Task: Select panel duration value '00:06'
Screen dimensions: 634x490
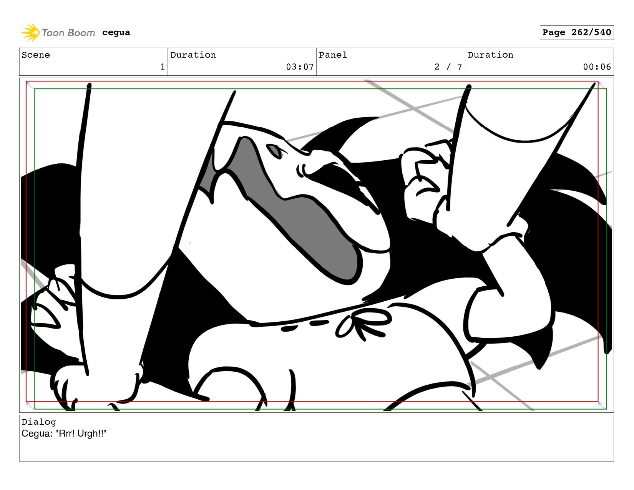Action: [597, 67]
